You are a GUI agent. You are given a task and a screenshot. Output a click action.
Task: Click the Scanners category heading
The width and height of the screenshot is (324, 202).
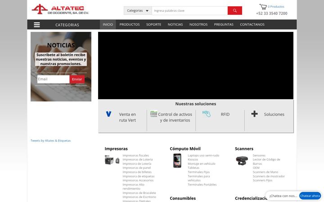point(244,149)
